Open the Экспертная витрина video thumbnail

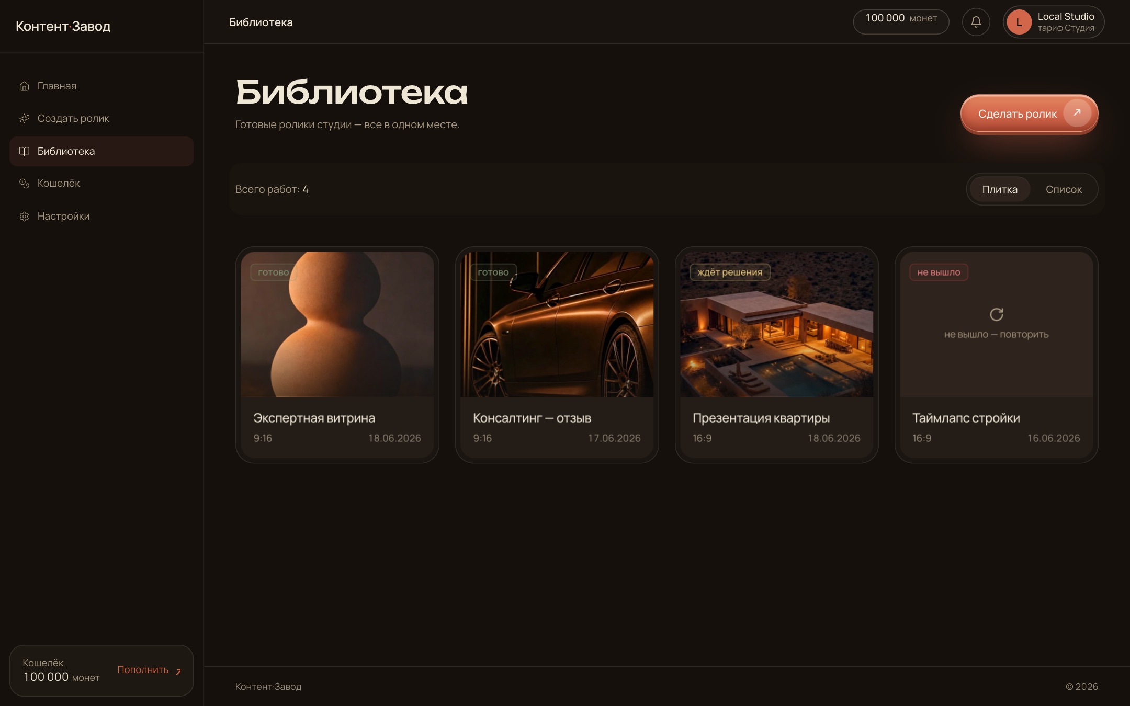coord(337,324)
